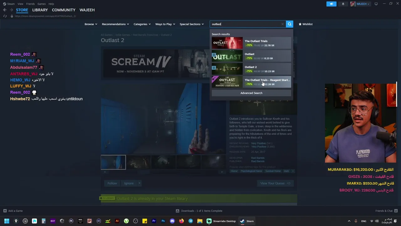This screenshot has height=226, width=401.
Task: Select the Outlast 2 search result
Action: (x=251, y=69)
